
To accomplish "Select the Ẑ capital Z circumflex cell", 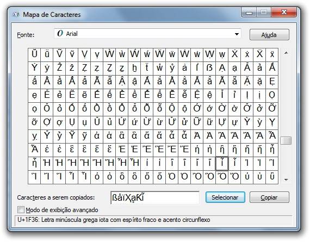I will point(59,68).
